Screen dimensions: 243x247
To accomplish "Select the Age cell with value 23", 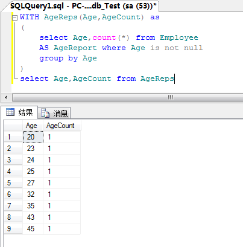I will pyautogui.click(x=33, y=149).
